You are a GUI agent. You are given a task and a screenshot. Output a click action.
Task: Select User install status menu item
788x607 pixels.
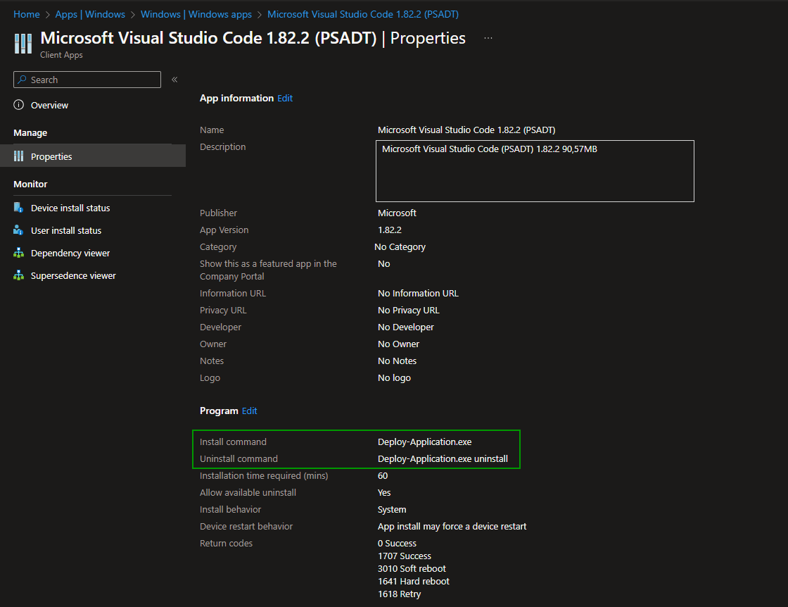point(66,230)
